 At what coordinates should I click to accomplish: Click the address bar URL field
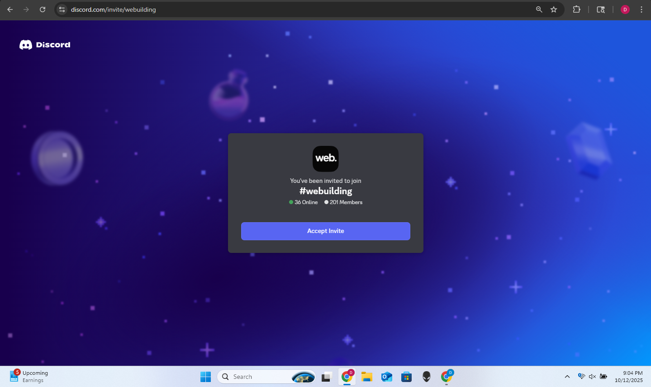click(271, 9)
